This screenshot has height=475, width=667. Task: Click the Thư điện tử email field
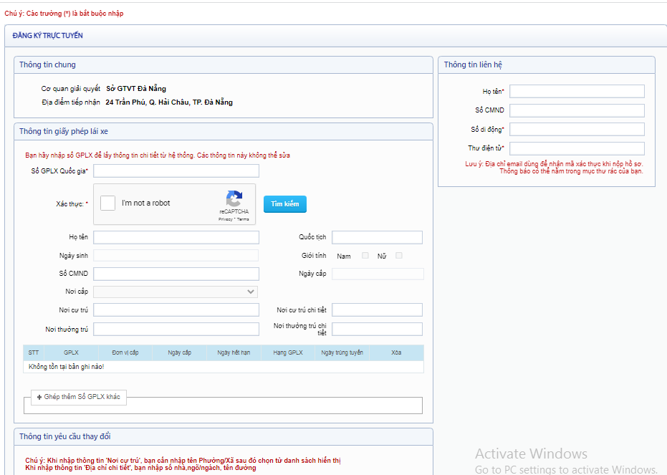coord(577,148)
